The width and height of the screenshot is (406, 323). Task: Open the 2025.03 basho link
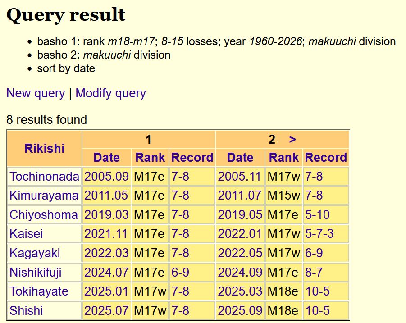pyautogui.click(x=240, y=291)
